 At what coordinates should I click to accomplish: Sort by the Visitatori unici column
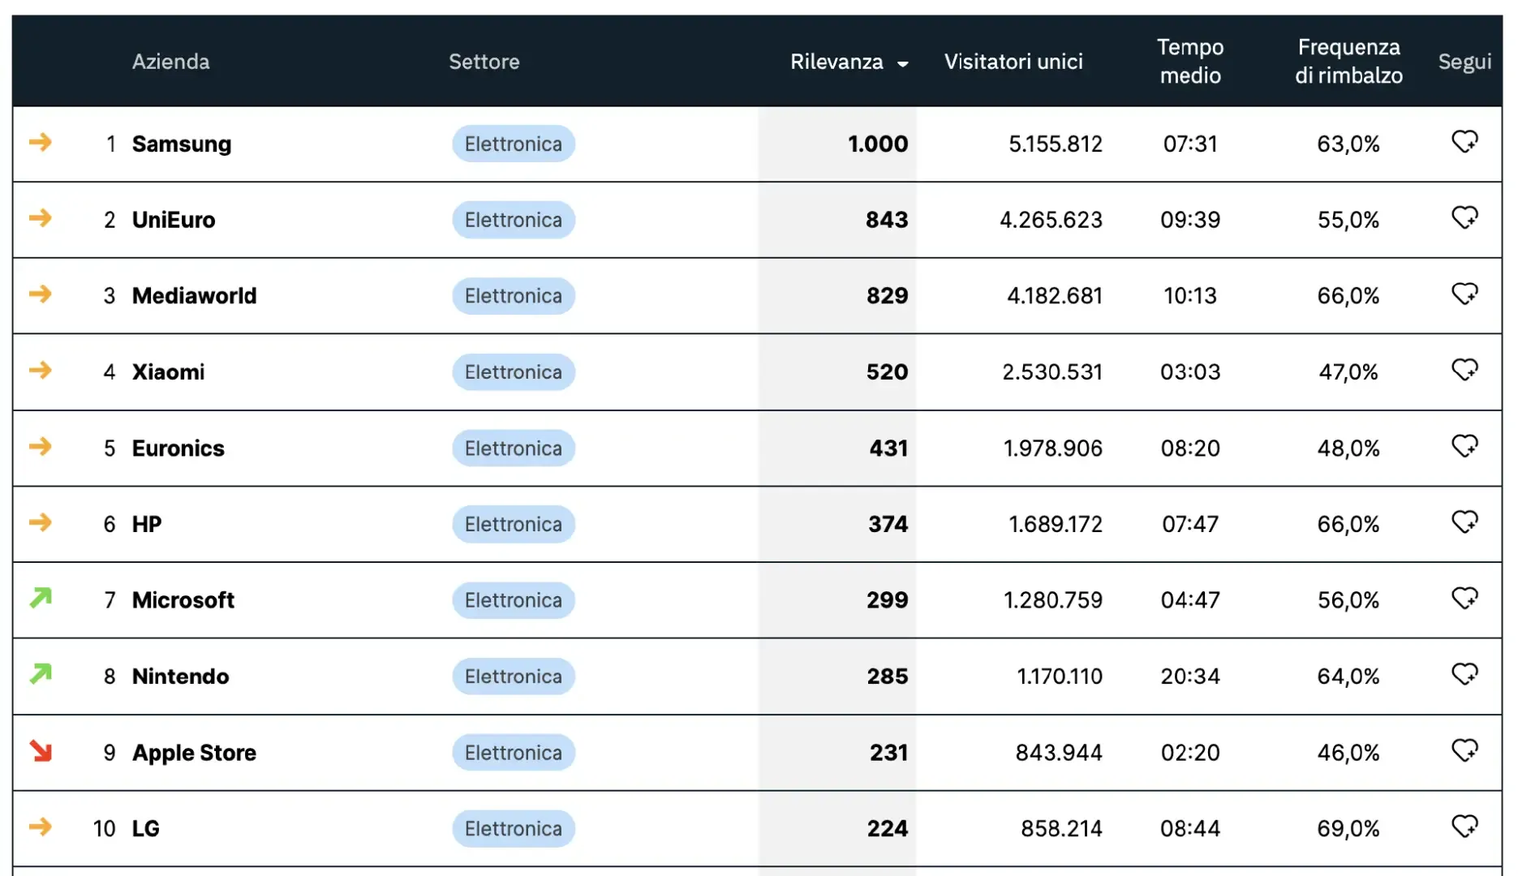[x=1013, y=62]
